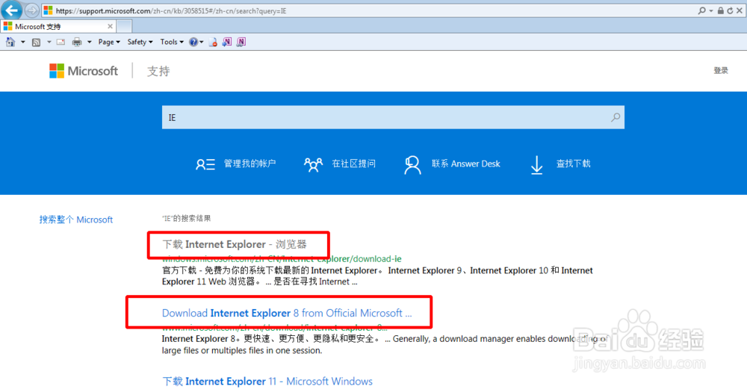The image size is (747, 389).
Task: Expand the feeds dropdown arrow
Action: [x=49, y=43]
